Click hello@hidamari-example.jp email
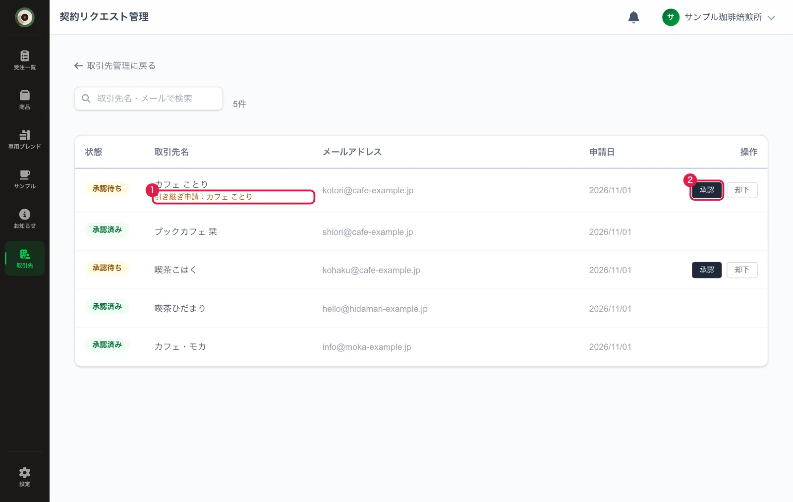The width and height of the screenshot is (793, 502). (375, 309)
